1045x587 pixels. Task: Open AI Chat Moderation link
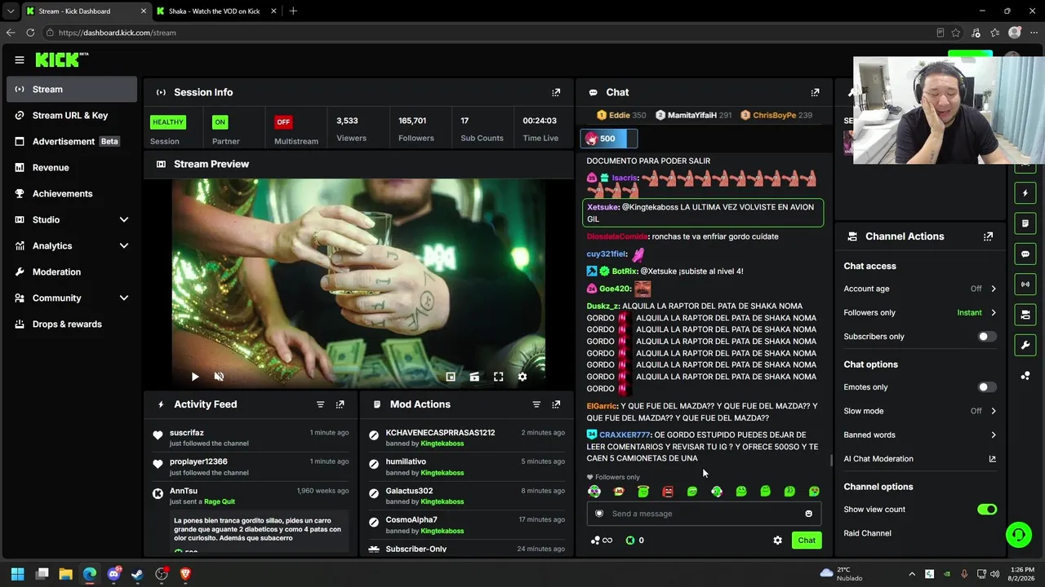[x=919, y=459]
